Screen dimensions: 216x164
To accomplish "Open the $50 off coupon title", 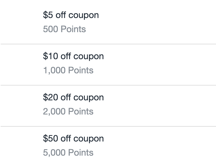I will (73, 139).
